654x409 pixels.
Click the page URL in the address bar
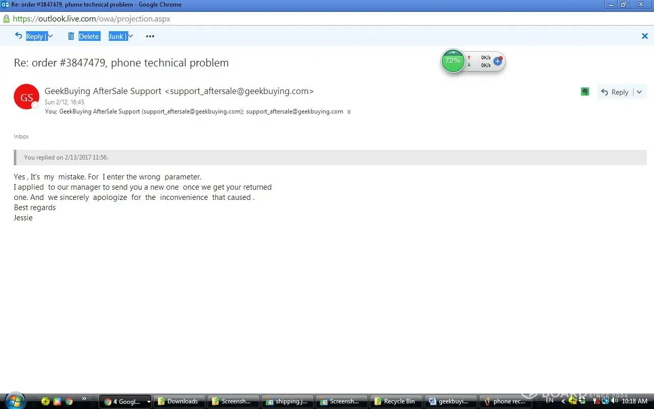click(x=91, y=19)
